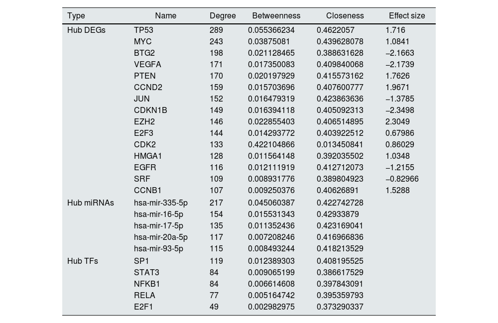Select the VEGFA name cell
498x323 pixels.
(x=147, y=65)
